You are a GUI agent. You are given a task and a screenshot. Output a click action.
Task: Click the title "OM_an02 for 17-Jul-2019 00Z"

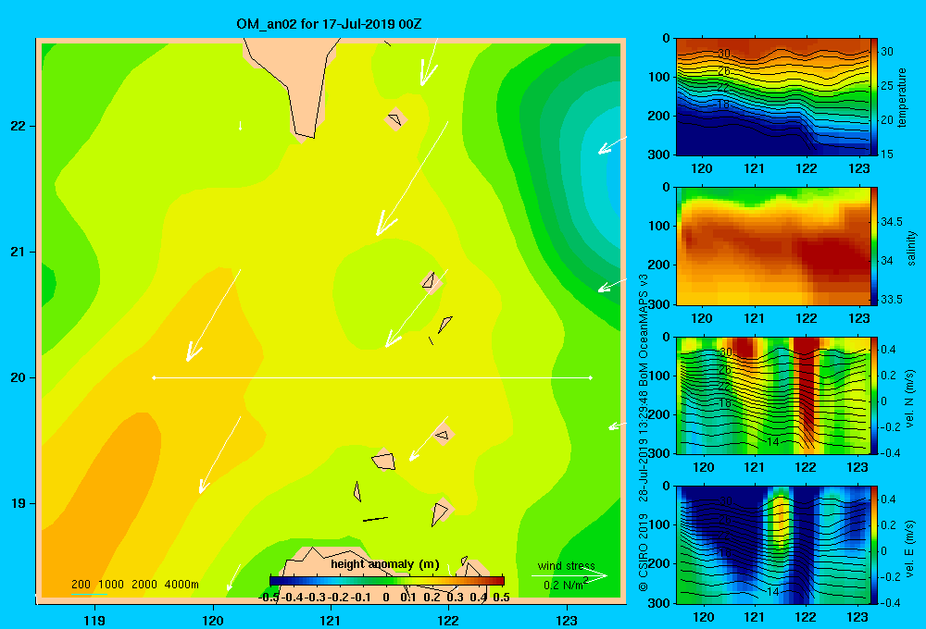(x=329, y=24)
